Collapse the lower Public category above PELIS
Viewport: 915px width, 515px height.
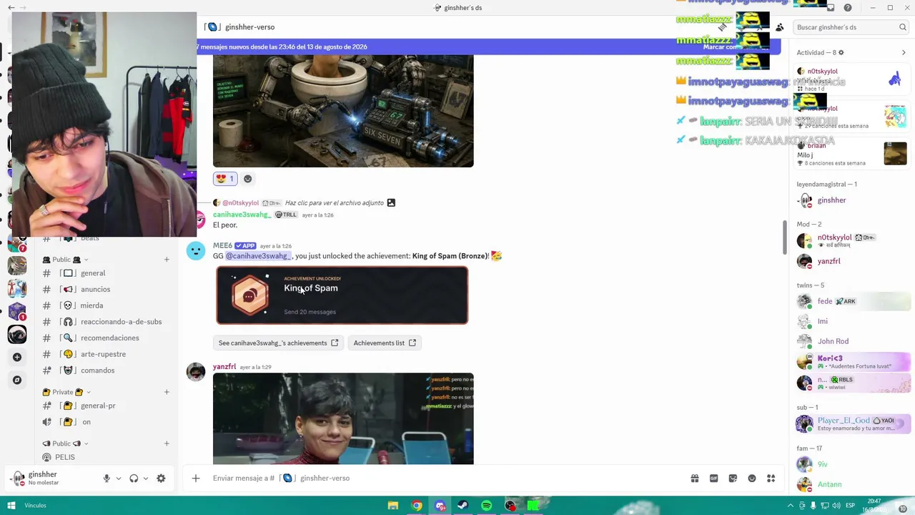66,443
